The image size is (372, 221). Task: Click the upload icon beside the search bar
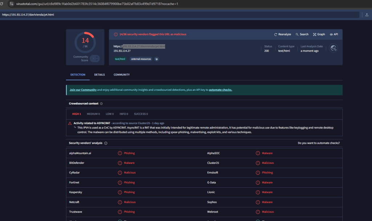367,15
